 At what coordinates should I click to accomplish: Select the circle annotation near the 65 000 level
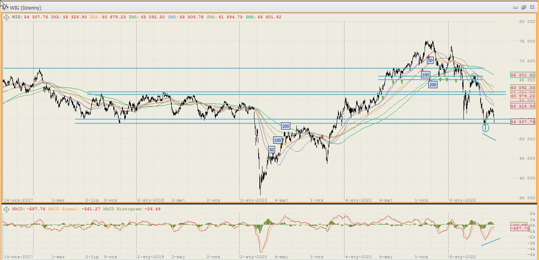click(474, 77)
